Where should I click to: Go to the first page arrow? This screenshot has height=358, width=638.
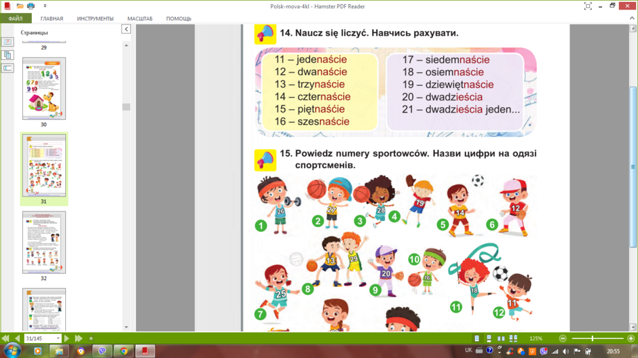click(x=5, y=338)
